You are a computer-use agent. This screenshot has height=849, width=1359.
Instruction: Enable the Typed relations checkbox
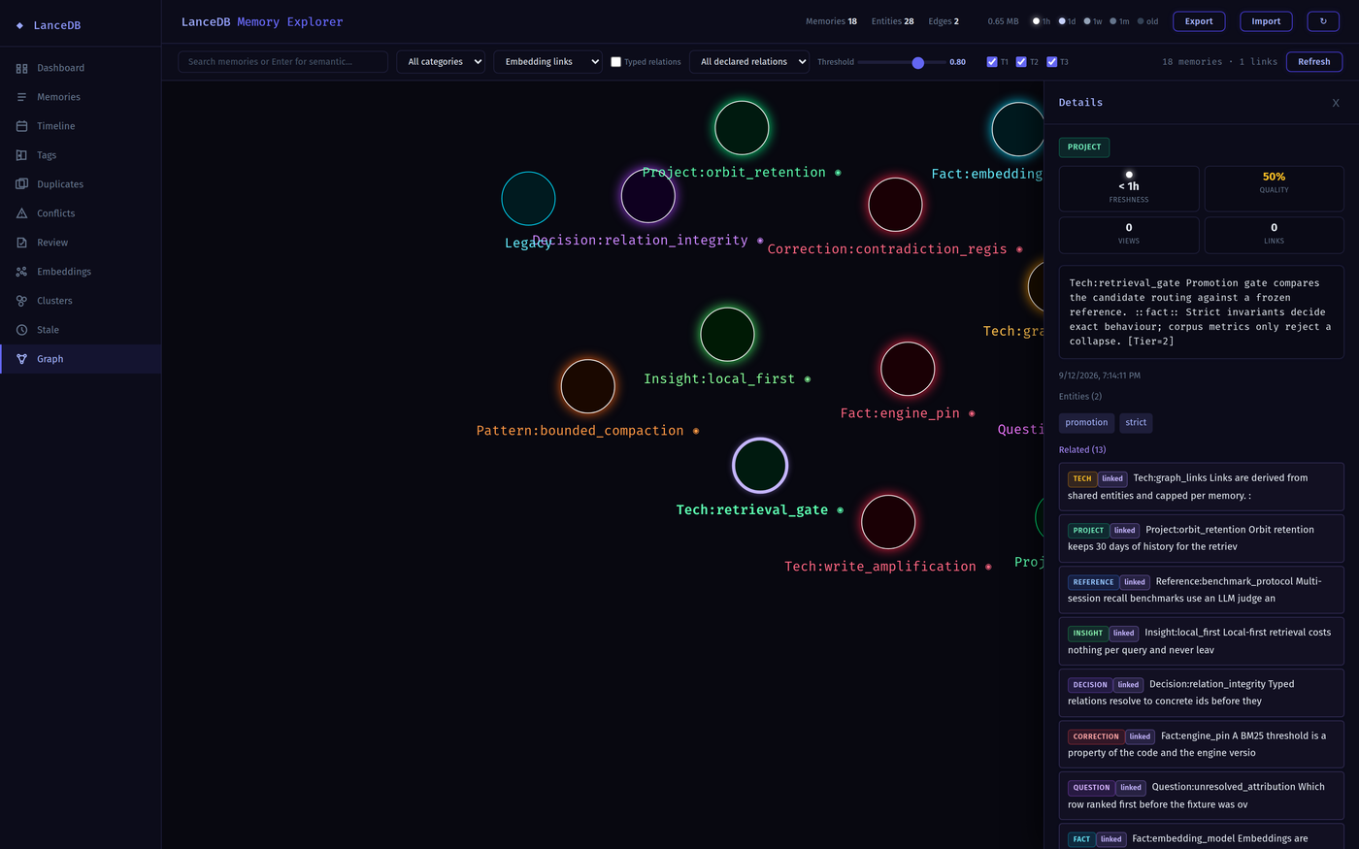tap(615, 62)
